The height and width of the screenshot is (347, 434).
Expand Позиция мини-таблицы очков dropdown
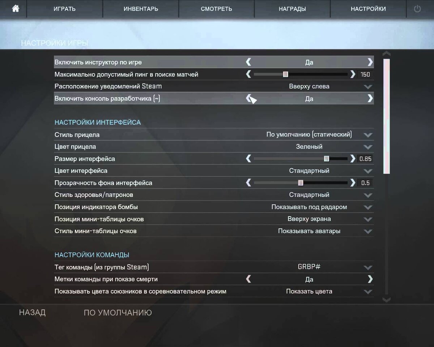368,219
